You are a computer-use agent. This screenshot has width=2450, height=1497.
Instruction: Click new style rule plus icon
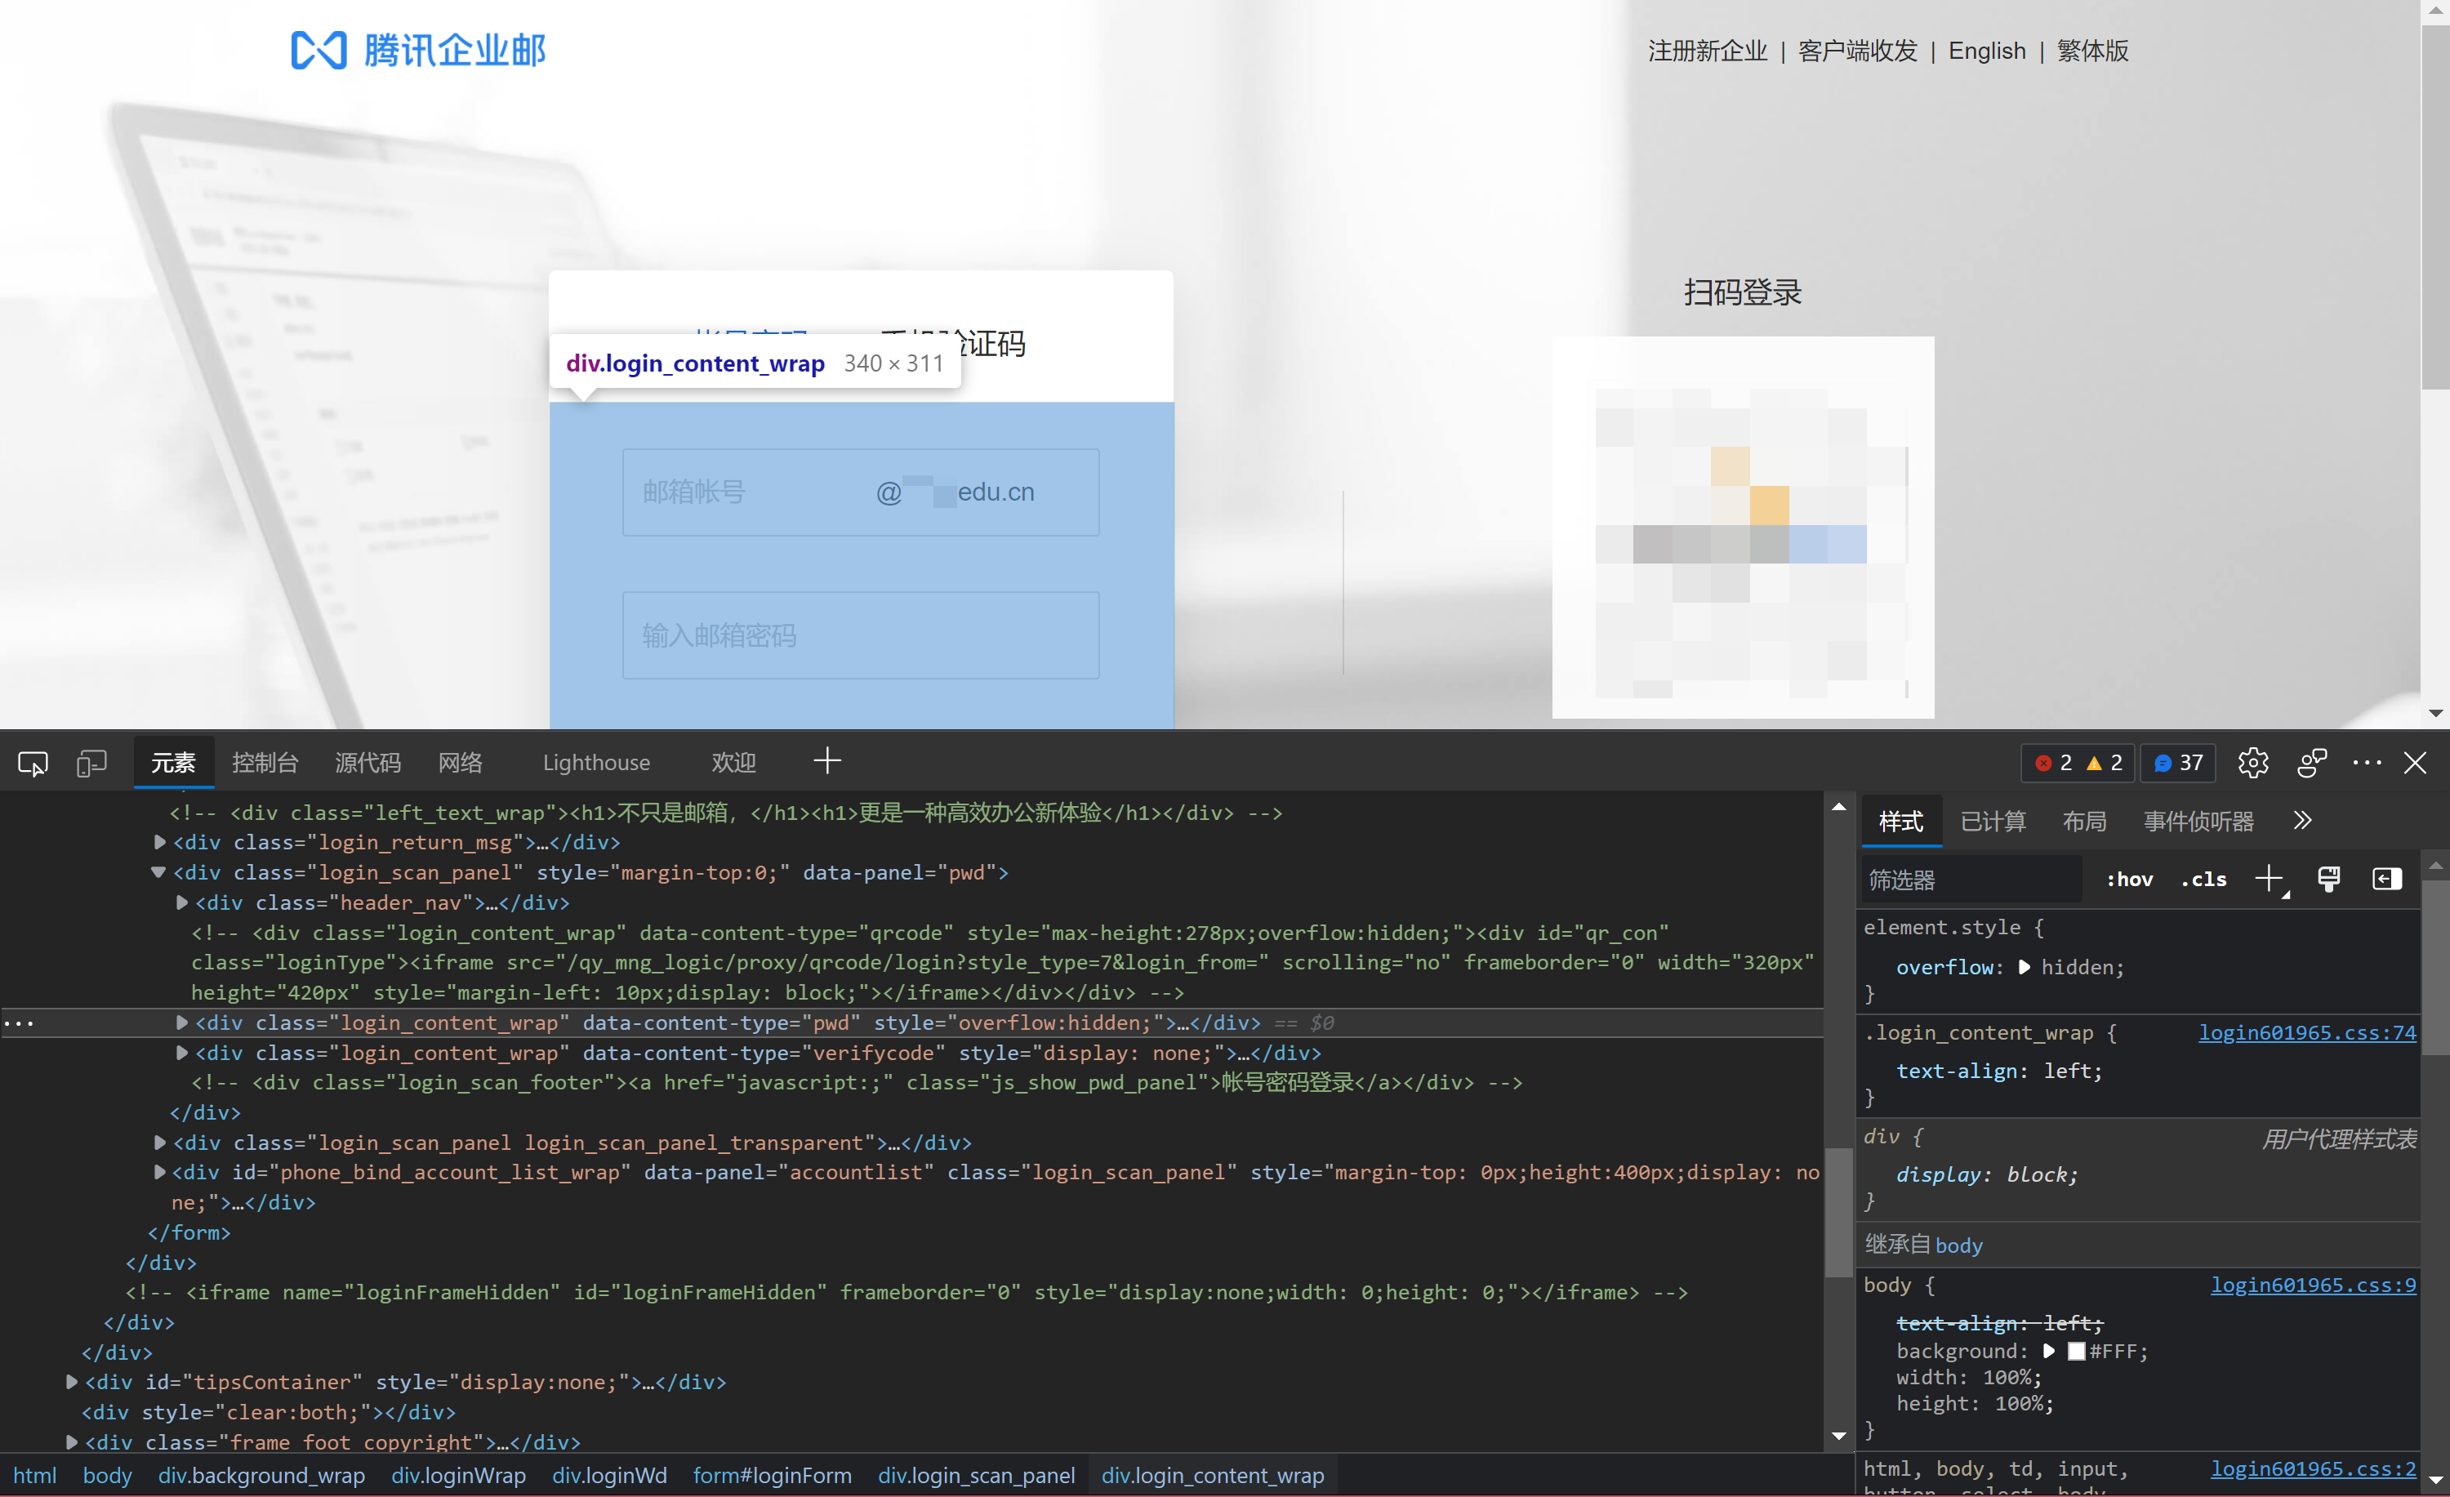tap(2268, 879)
